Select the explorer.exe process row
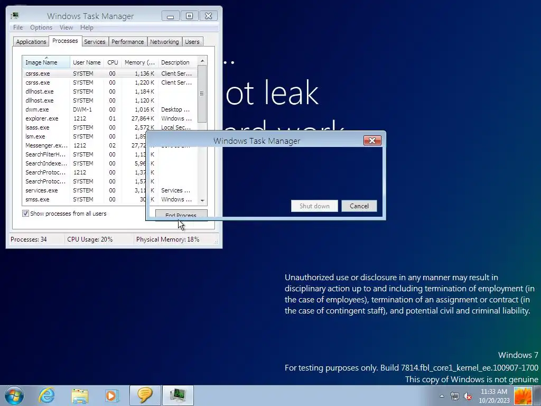Image resolution: width=541 pixels, height=406 pixels. [110, 118]
